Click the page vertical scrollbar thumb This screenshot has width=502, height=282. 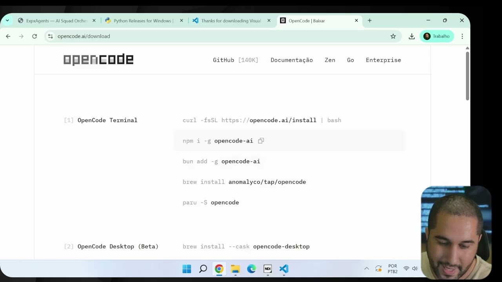pyautogui.click(x=467, y=75)
